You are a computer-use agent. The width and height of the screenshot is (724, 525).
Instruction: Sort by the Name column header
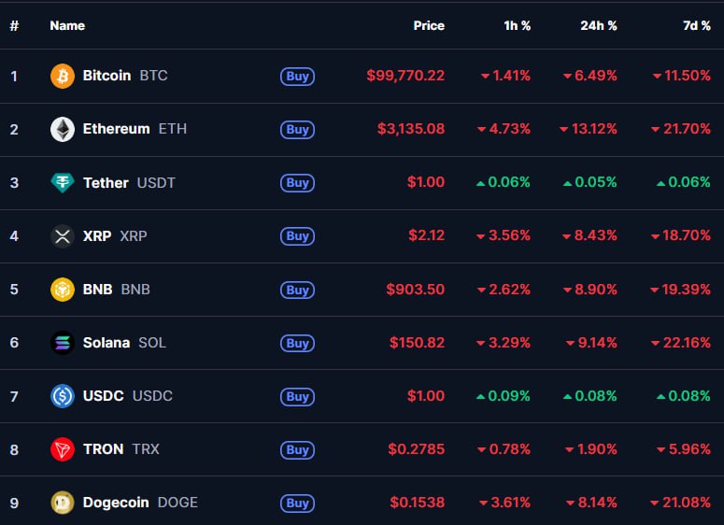pyautogui.click(x=67, y=26)
